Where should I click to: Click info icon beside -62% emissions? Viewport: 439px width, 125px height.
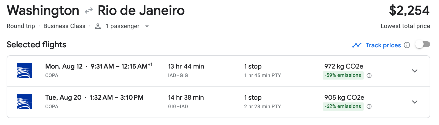coord(369,107)
